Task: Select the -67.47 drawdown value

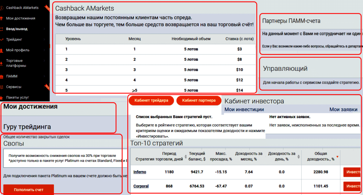Action: click(221, 186)
